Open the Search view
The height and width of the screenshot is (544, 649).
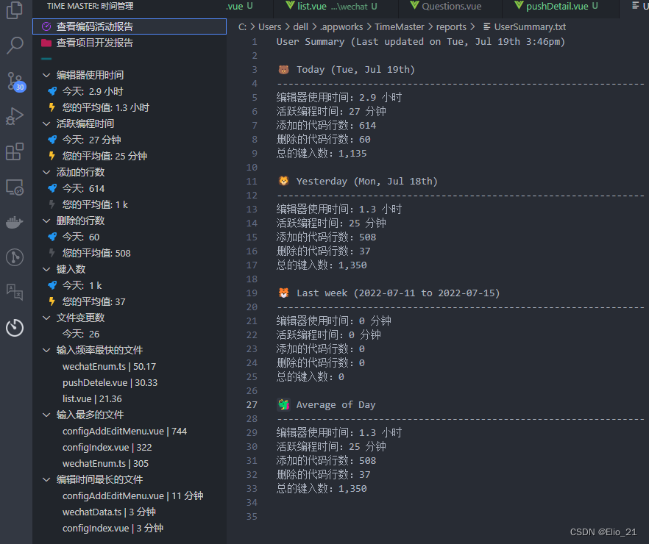click(x=15, y=46)
